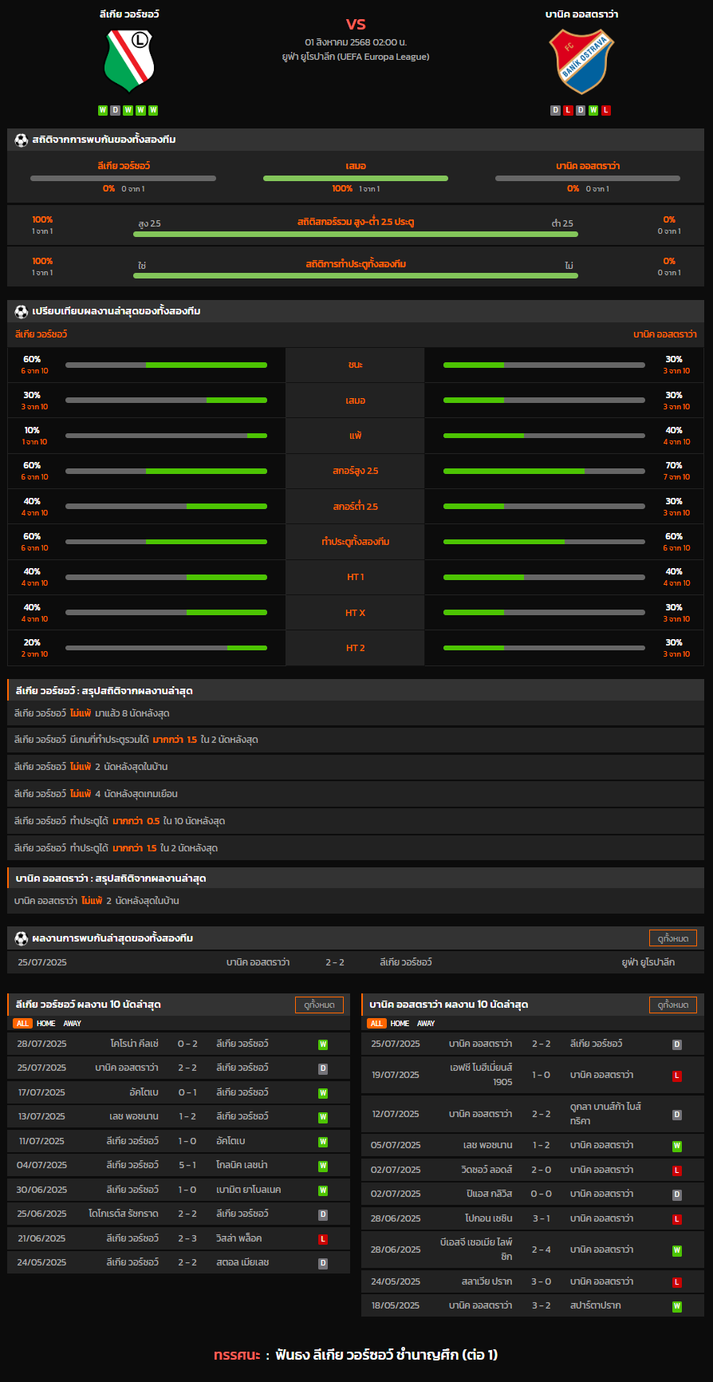
Task: Click W badge in Legia's 28/07/2025 row
Action: click(x=323, y=1044)
